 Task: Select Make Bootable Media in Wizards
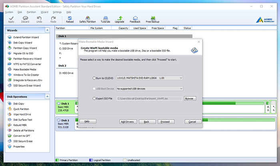point(25,70)
